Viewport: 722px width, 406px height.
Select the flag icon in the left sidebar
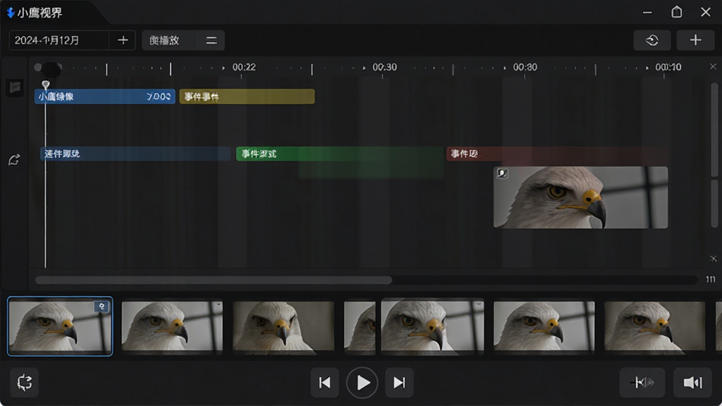(x=15, y=87)
